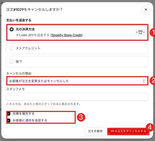Click 注文を維持 button
Screen dimensions: 155x141
point(95,131)
